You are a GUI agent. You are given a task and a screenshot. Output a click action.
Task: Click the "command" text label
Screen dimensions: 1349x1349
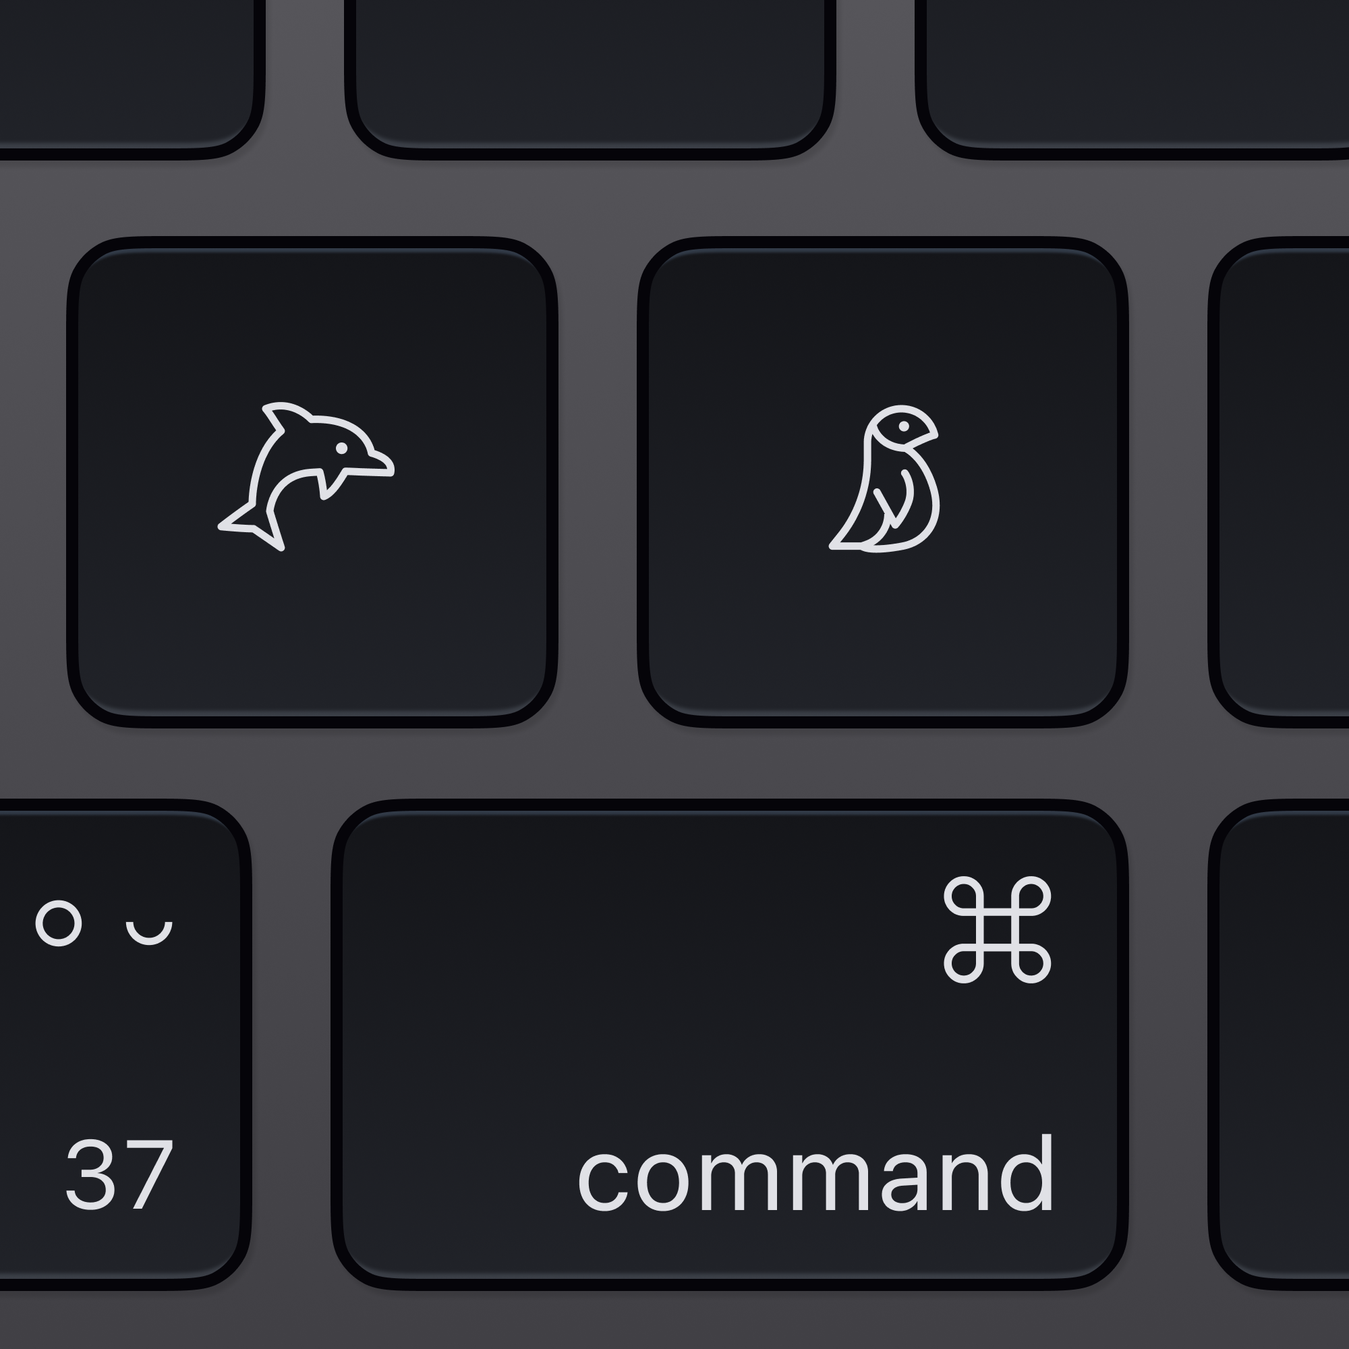815,1174
